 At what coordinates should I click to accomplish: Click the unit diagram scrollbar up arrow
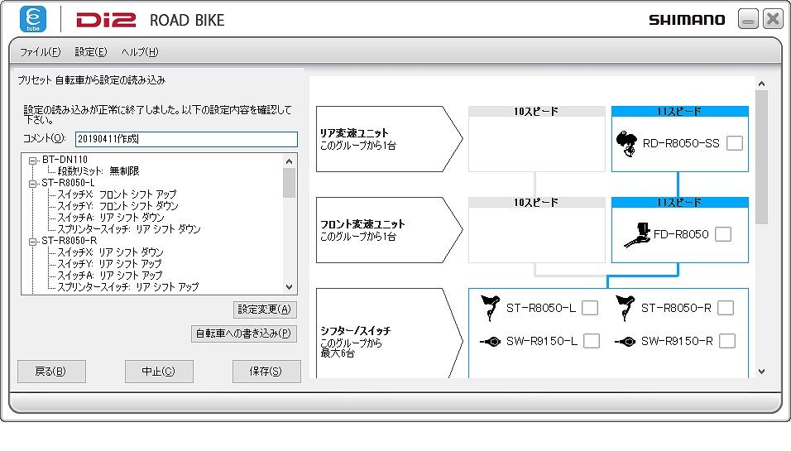[762, 84]
